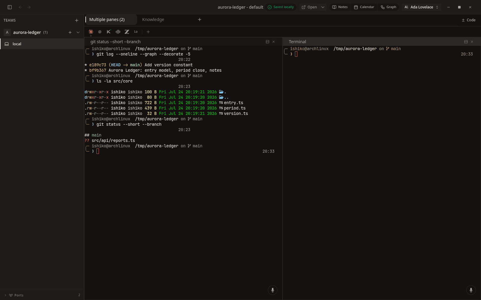The width and height of the screenshot is (481, 300).
Task: Activate microphone in Terminal pane
Action: tap(471, 290)
